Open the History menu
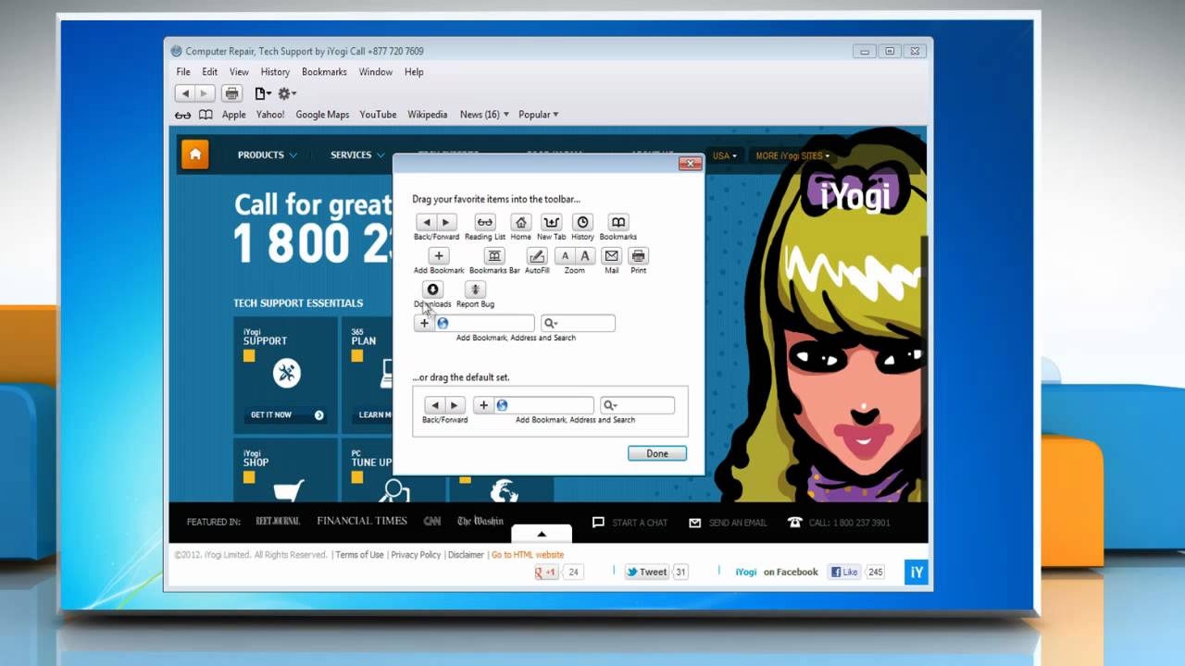Image resolution: width=1185 pixels, height=666 pixels. pyautogui.click(x=275, y=72)
